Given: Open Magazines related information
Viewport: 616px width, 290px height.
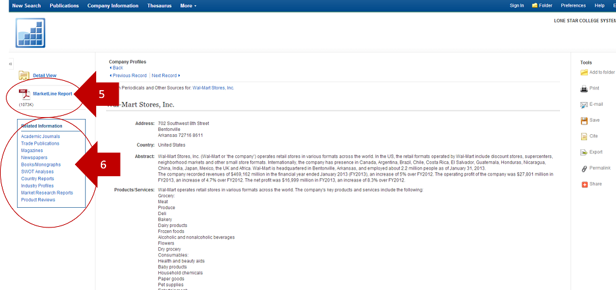Looking at the screenshot, I should pyautogui.click(x=32, y=151).
